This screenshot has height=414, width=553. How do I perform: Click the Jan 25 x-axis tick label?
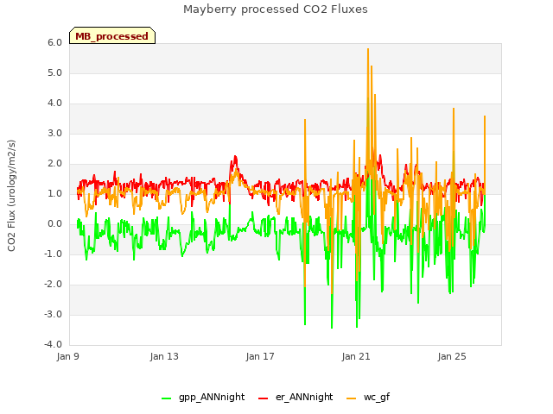click(x=452, y=356)
